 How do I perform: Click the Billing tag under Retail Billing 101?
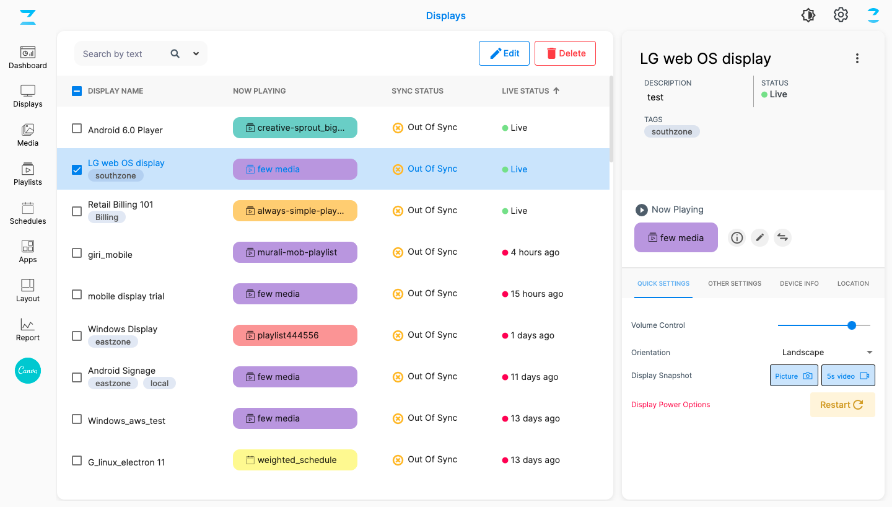tap(107, 218)
